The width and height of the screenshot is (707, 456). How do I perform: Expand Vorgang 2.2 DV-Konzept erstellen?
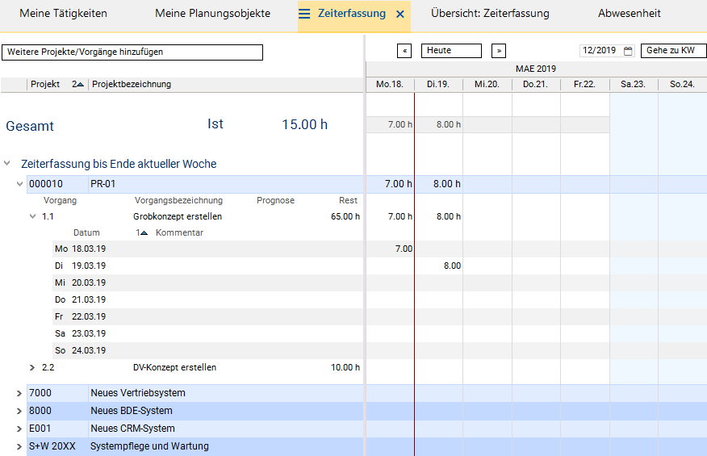(32, 367)
